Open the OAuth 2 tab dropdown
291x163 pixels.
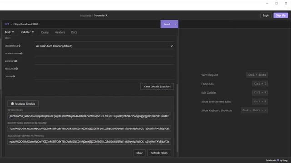[27, 32]
